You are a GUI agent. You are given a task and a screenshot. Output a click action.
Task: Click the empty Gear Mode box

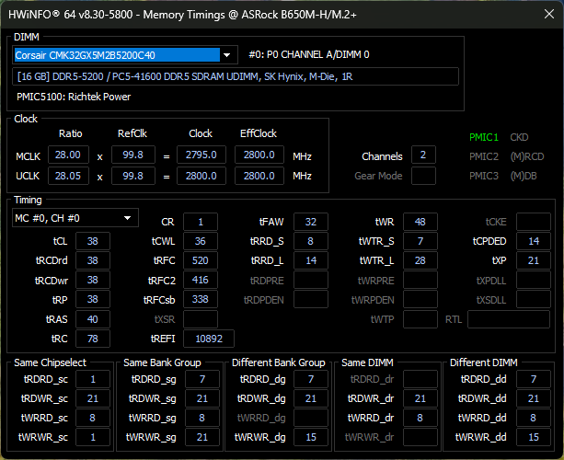[423, 176]
